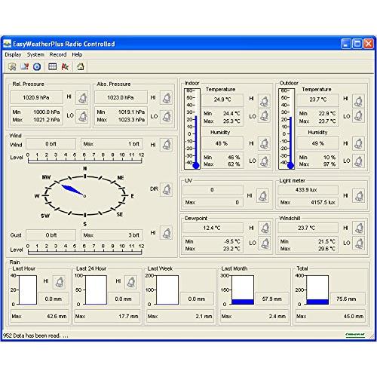Click the home icon in the toolbar
This screenshot has height=377, width=377.
coord(81,66)
